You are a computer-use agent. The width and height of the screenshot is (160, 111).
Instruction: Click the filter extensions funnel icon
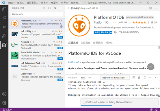(44, 8)
